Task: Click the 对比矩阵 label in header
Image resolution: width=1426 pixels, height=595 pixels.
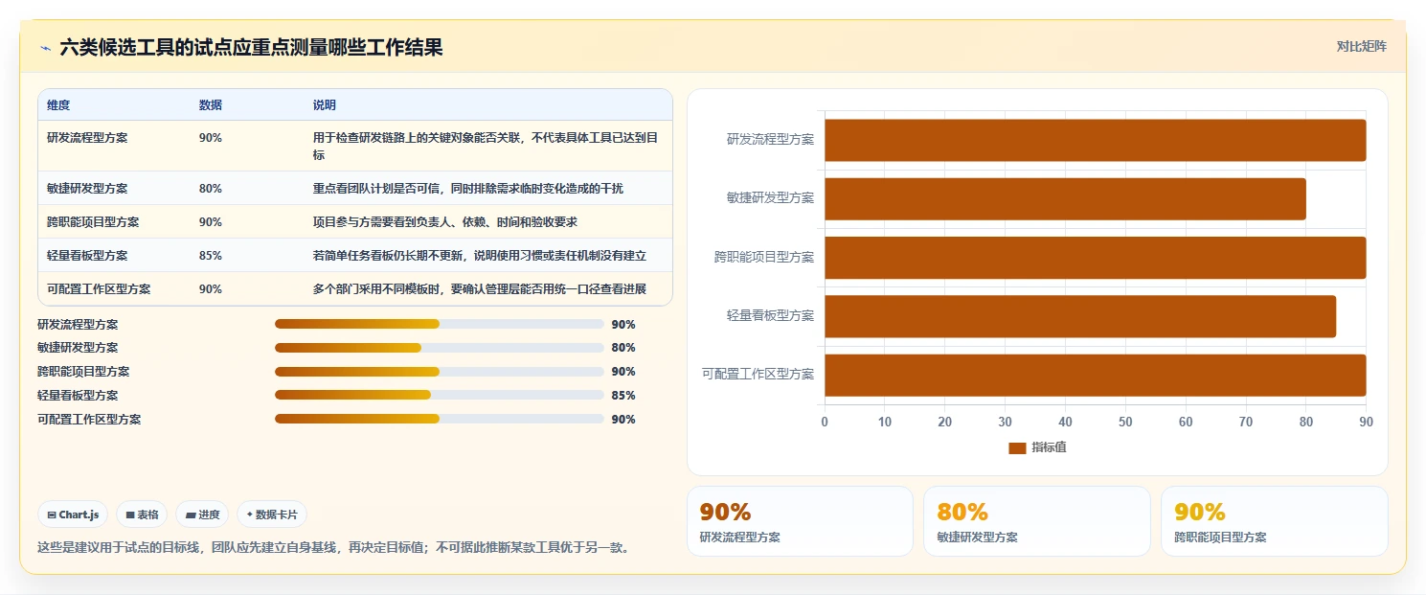Action: pyautogui.click(x=1361, y=46)
